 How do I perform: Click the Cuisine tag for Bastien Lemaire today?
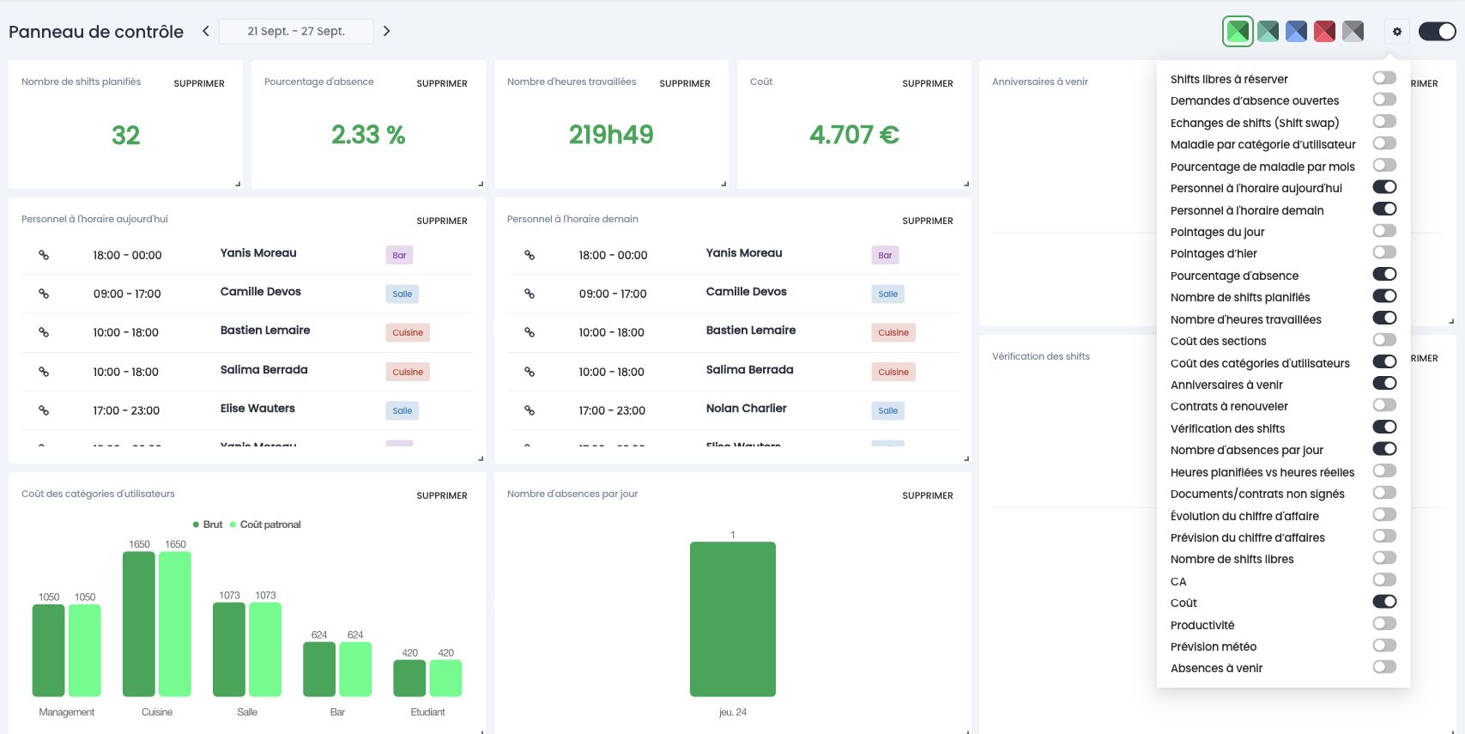coord(408,332)
